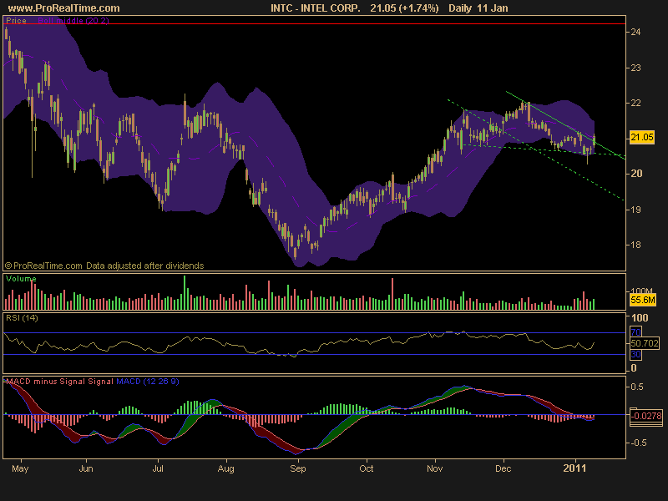Click the 50.702 RSI value tag

[645, 343]
